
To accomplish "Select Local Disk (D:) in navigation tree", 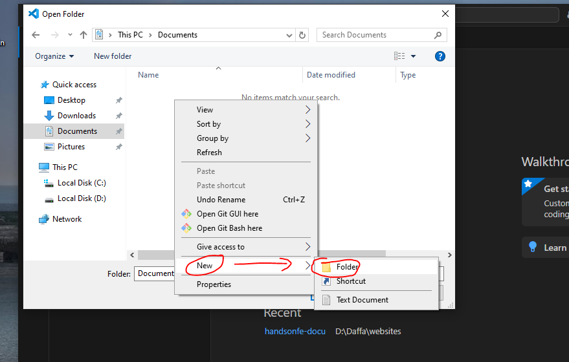I will tap(81, 198).
